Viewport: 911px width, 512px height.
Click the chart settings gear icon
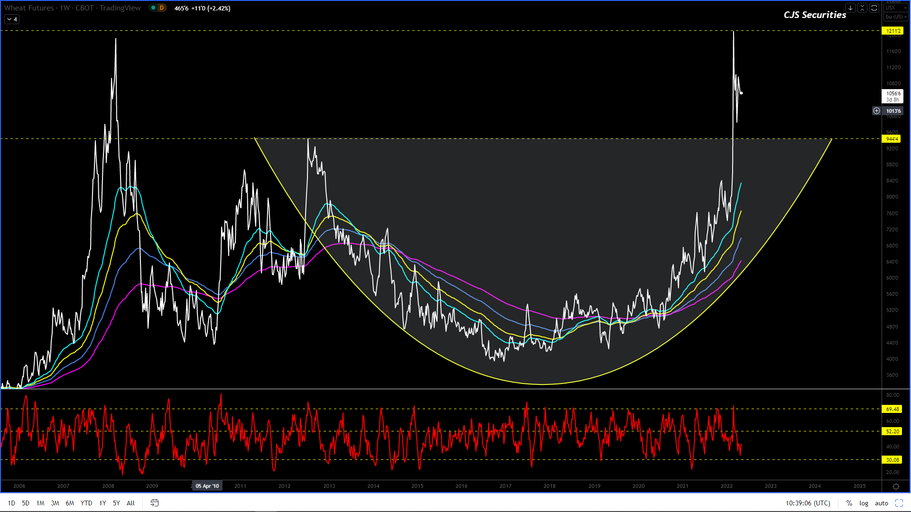coord(896,486)
